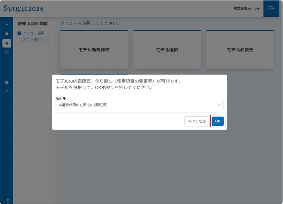
Task: Expand the sidebar with the arrow icon
Action: click(6, 24)
